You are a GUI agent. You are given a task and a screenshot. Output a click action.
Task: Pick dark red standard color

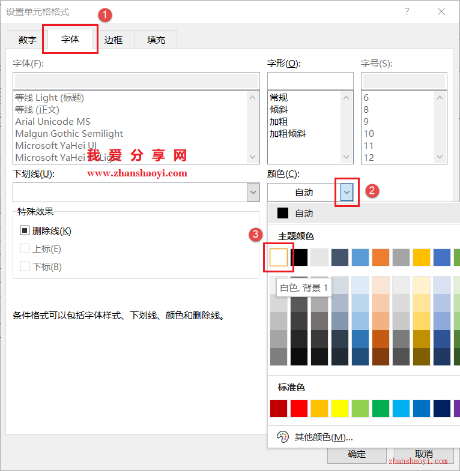pos(279,409)
